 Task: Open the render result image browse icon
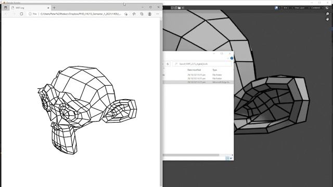coord(277,8)
